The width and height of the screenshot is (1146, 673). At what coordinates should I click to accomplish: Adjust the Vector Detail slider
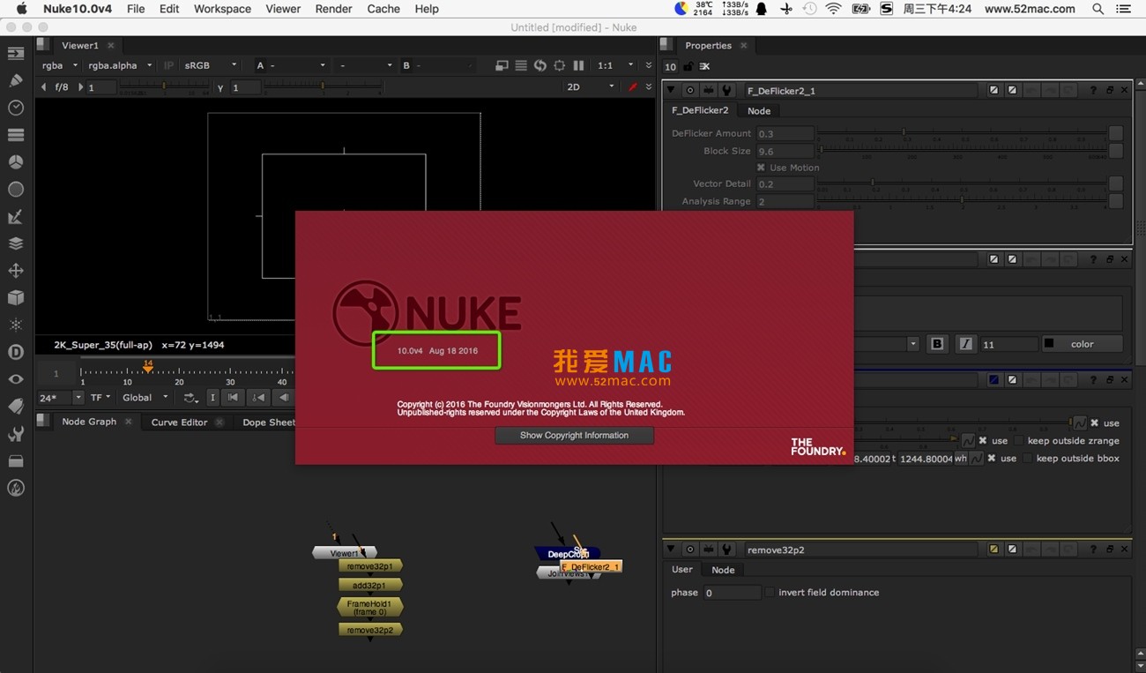(962, 183)
